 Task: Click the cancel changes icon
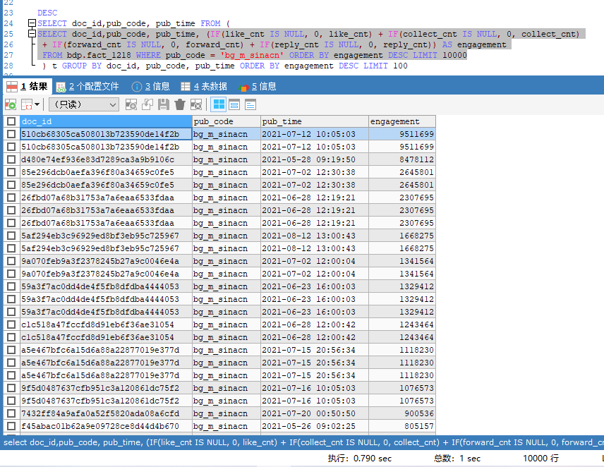(196, 104)
